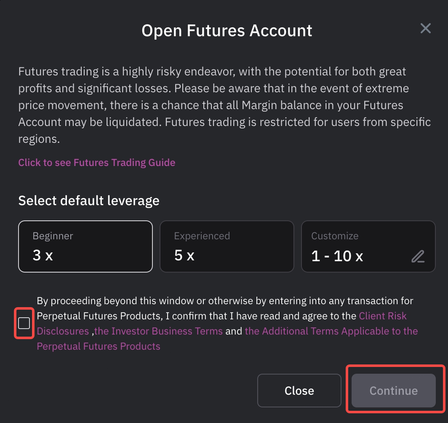Click the pencil edit icon in Customize

(x=418, y=256)
